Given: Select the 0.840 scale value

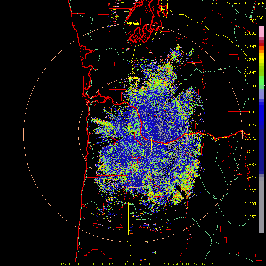Looking at the screenshot, I should [x=250, y=73].
